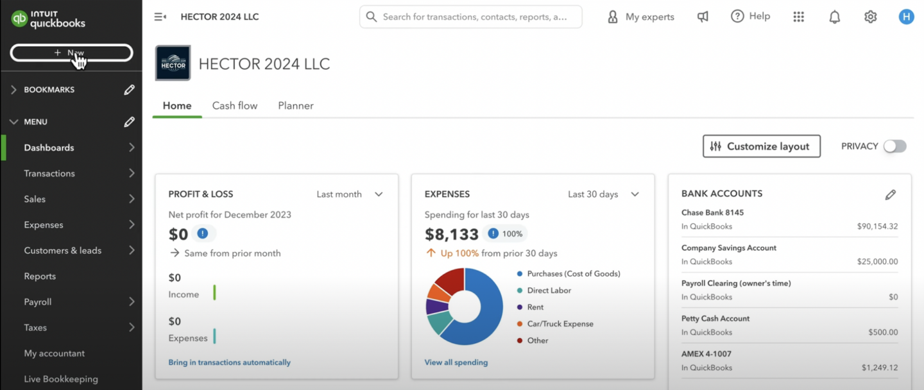Open Customers & leads in the sidebar

(63, 250)
